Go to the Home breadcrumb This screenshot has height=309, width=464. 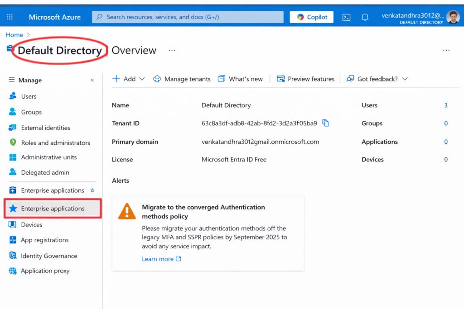(x=14, y=34)
